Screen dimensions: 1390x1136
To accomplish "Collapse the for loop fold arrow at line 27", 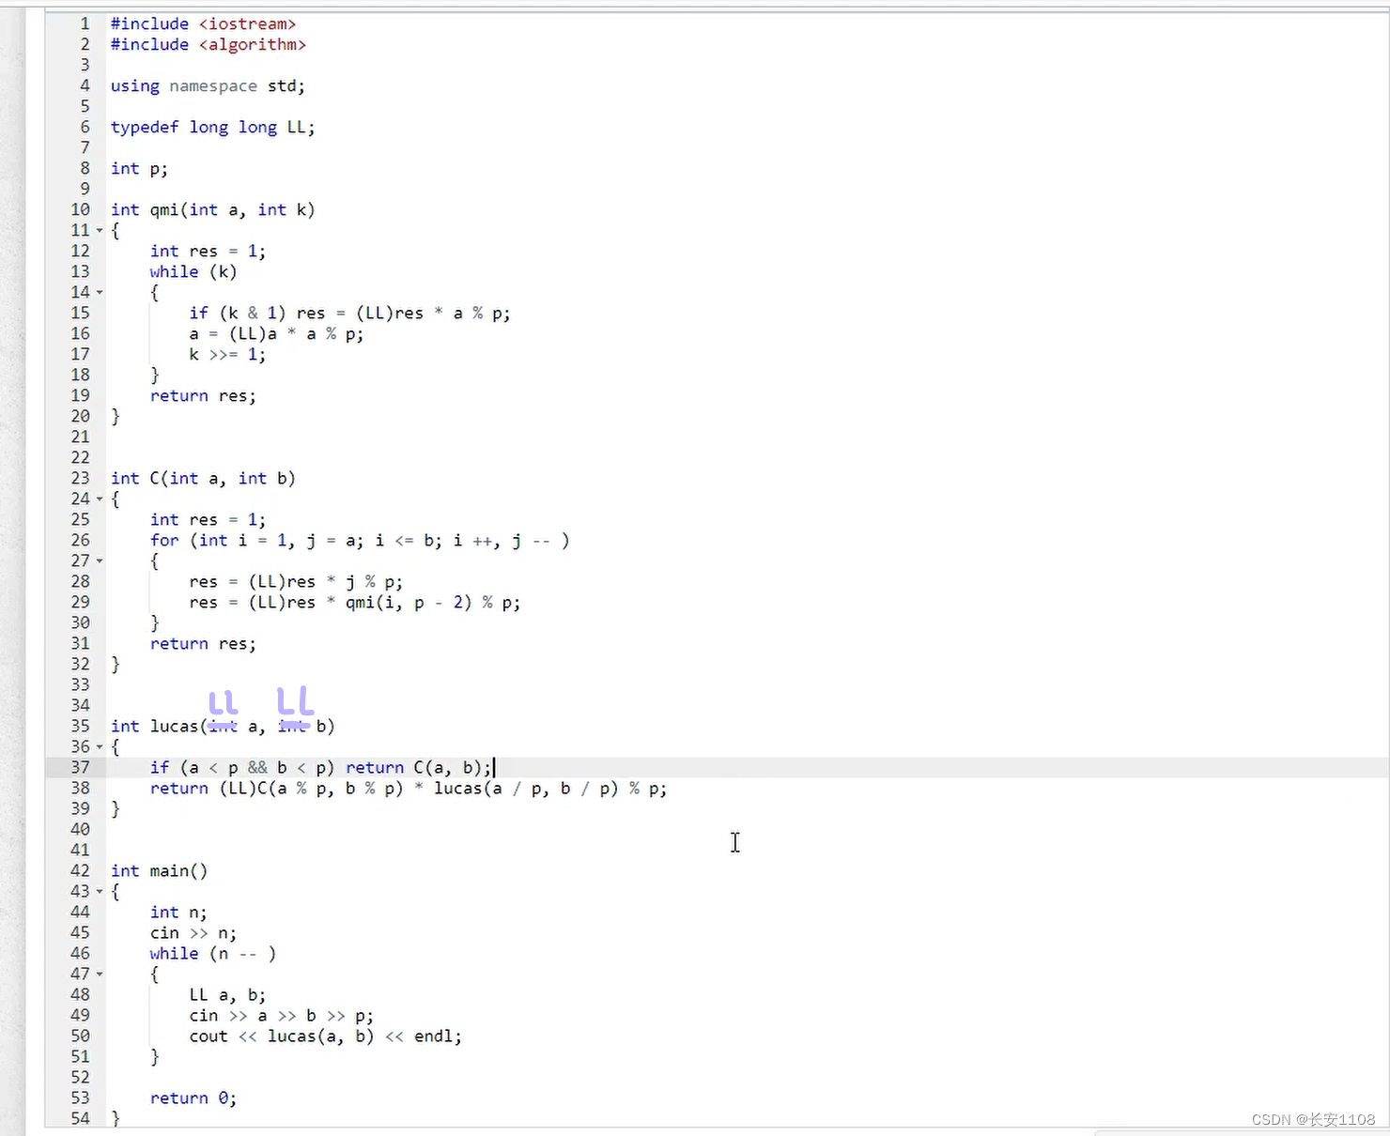I will (x=100, y=561).
